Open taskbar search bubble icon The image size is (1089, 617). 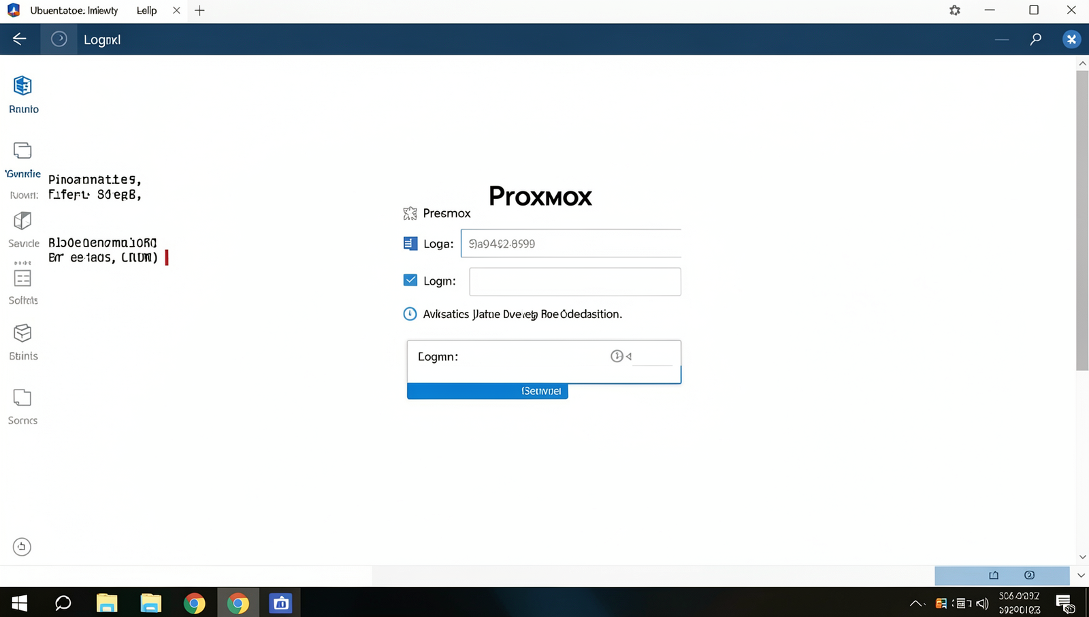coord(63,603)
